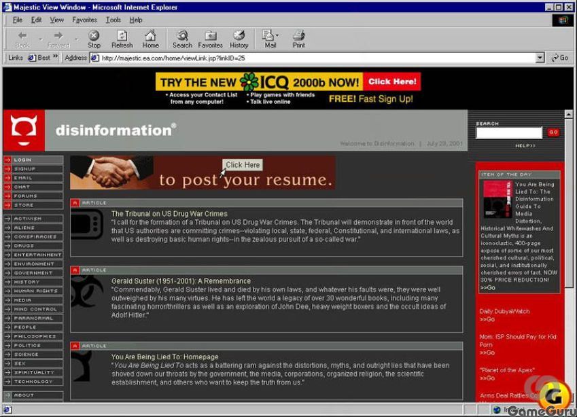This screenshot has height=417, width=577.
Task: Click the disinformation devil logo
Action: pyautogui.click(x=24, y=130)
